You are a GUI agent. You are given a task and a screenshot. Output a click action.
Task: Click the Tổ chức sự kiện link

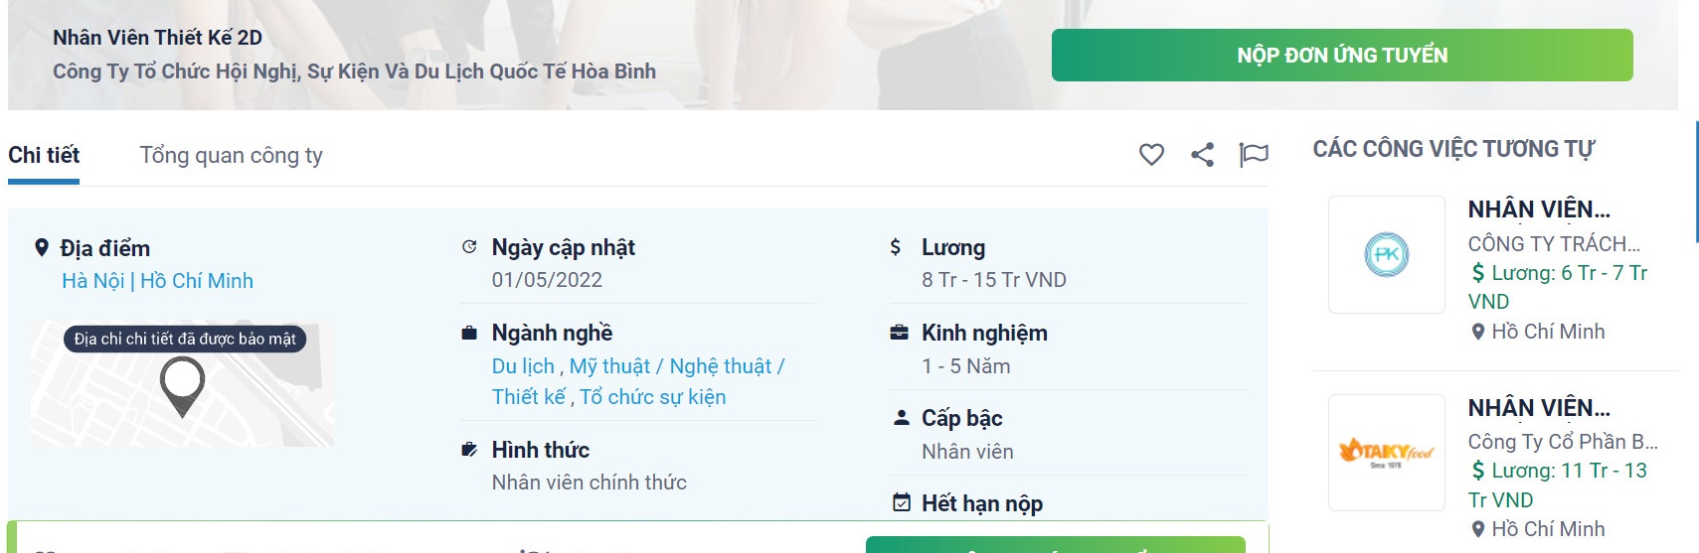coord(653,397)
